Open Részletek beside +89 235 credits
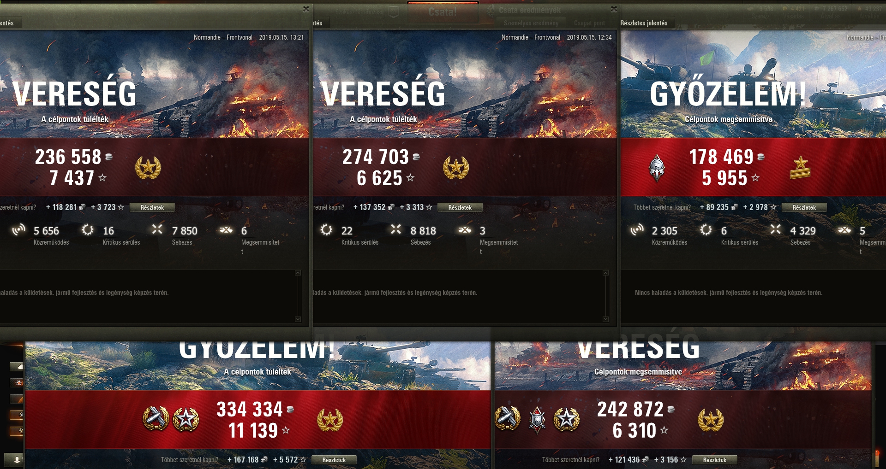This screenshot has height=469, width=886. pos(804,208)
